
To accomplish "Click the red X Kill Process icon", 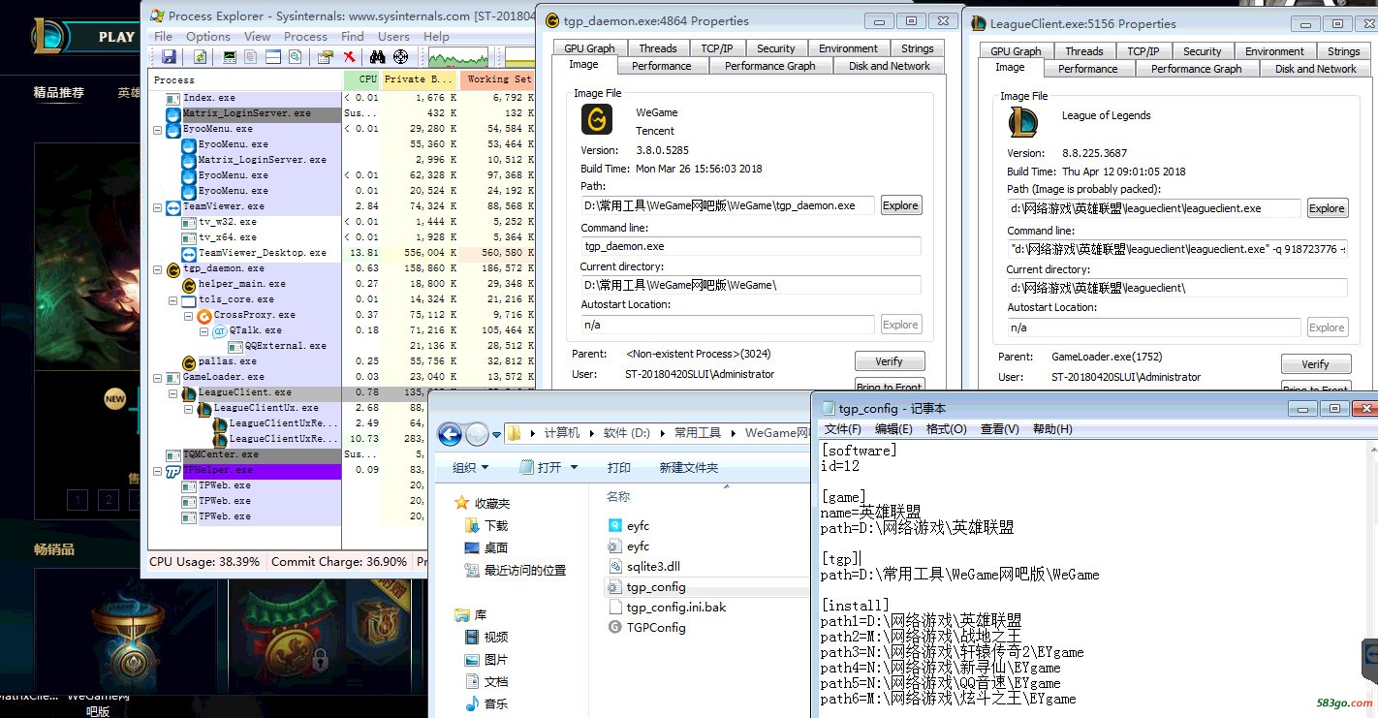I will coord(349,57).
